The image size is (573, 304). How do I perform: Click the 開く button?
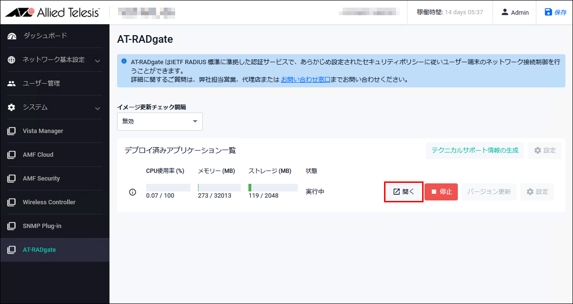(x=404, y=192)
